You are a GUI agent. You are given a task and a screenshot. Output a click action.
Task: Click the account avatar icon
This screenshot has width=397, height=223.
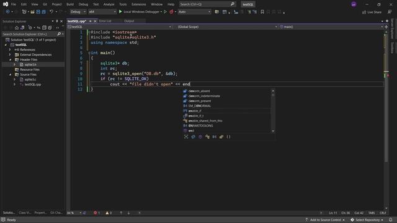pyautogui.click(x=354, y=4)
